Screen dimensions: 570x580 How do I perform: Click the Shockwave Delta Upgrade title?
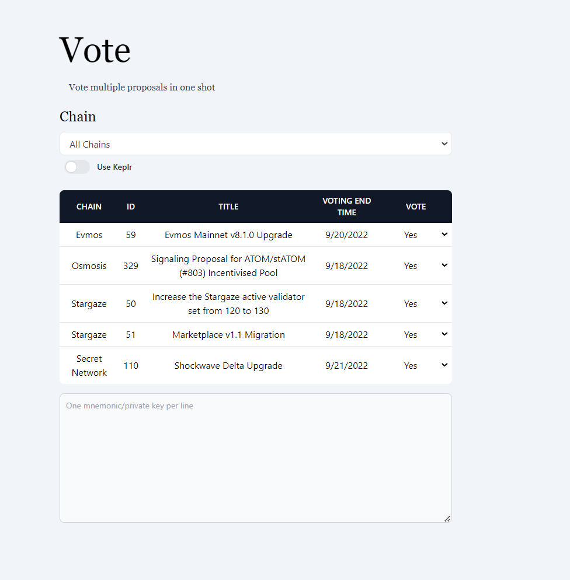(228, 366)
